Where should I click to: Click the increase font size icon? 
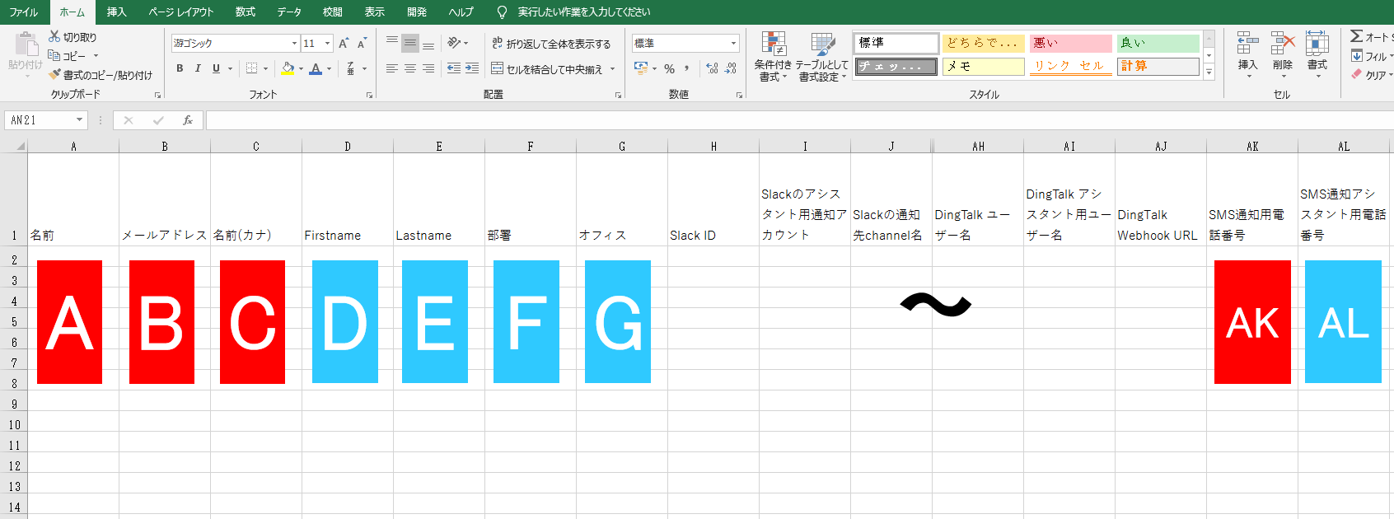pyautogui.click(x=344, y=43)
